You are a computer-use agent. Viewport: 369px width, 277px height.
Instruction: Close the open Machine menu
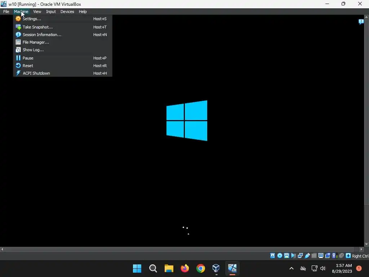(x=21, y=12)
